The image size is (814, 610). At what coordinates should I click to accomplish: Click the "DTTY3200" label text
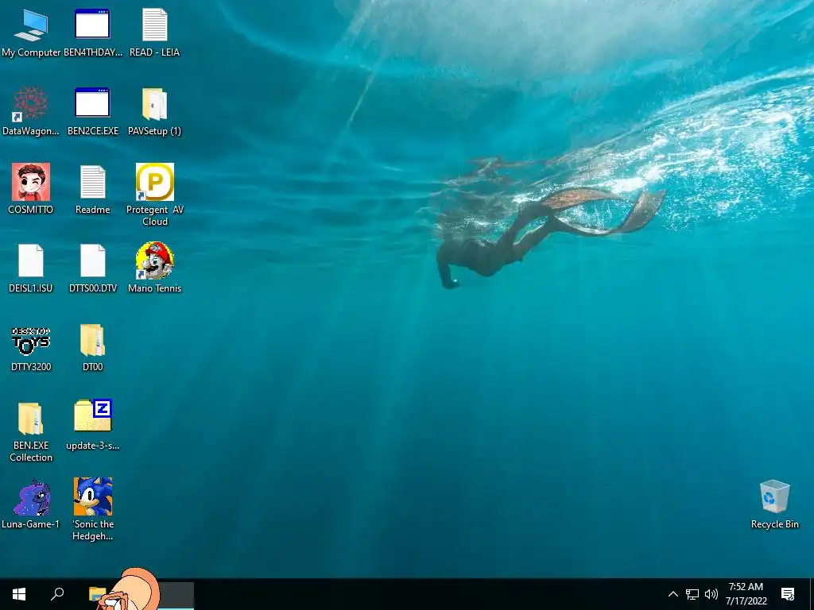pos(31,367)
